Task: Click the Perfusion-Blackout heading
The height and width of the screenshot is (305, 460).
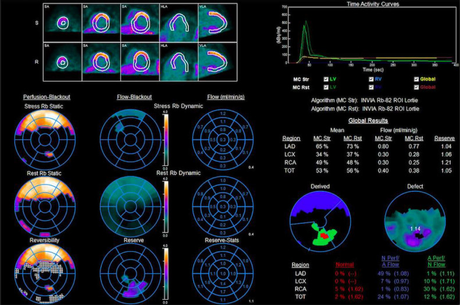Action: (47, 97)
